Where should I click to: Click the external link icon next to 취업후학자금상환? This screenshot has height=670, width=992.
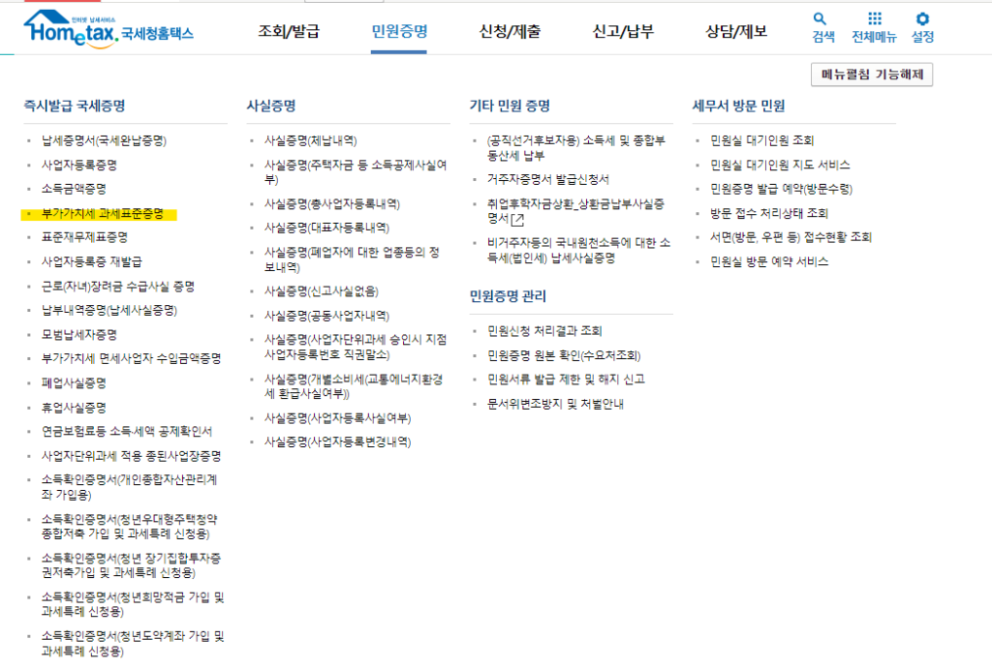coord(517,220)
